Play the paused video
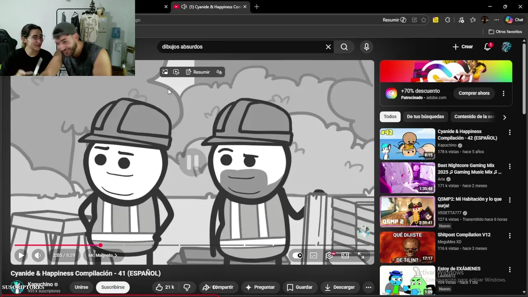The width and height of the screenshot is (528, 297). 21,255
